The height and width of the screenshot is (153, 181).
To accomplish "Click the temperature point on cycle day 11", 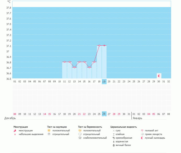I will tap(65, 62).
